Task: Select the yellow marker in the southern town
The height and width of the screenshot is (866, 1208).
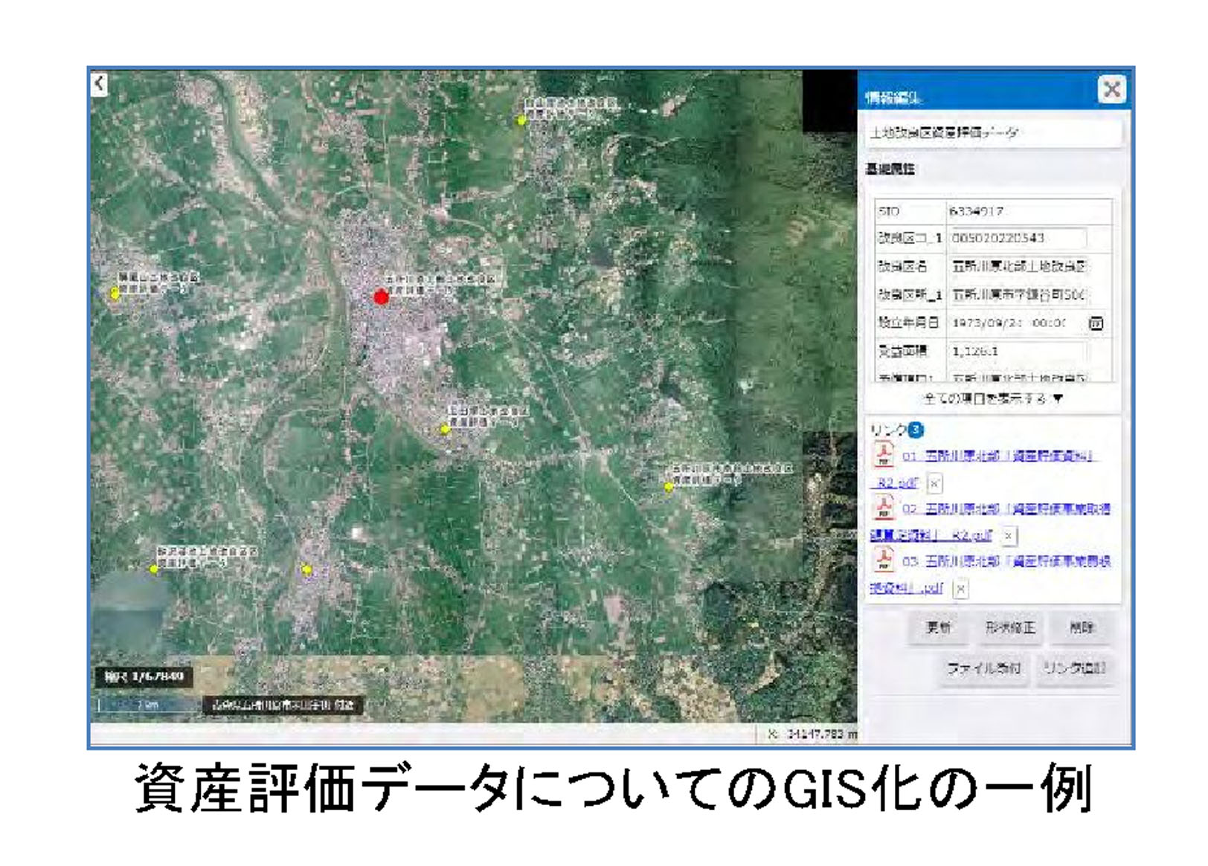Action: [306, 570]
